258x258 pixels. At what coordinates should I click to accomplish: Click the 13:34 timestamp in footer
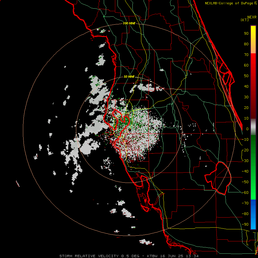coord(192,256)
